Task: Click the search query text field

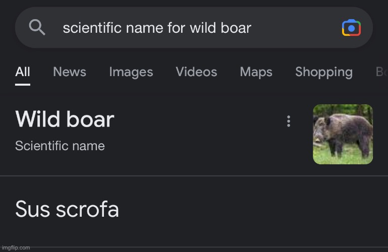Action: [157, 28]
